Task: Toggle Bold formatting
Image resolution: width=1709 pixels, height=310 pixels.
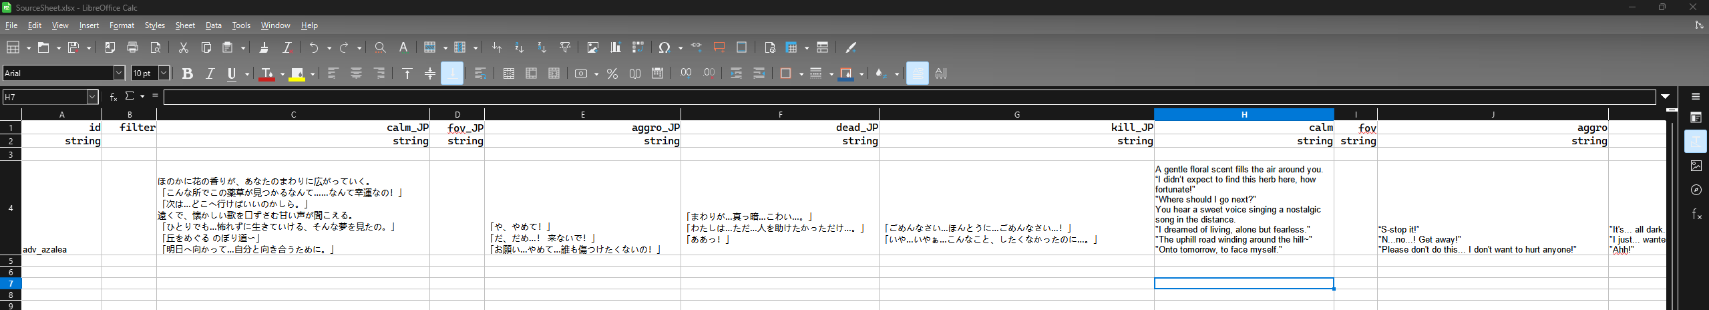Action: [x=187, y=73]
